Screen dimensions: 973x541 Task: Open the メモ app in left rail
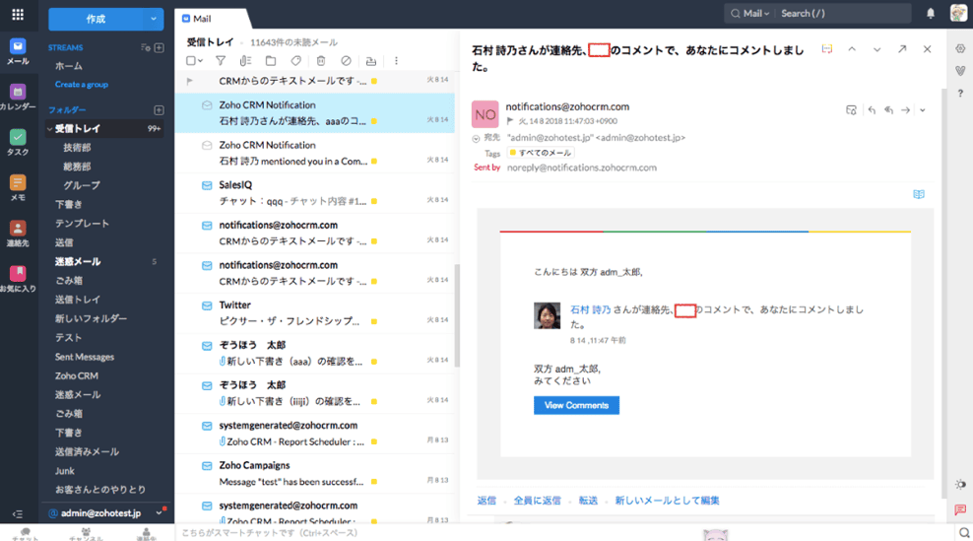coord(18,188)
